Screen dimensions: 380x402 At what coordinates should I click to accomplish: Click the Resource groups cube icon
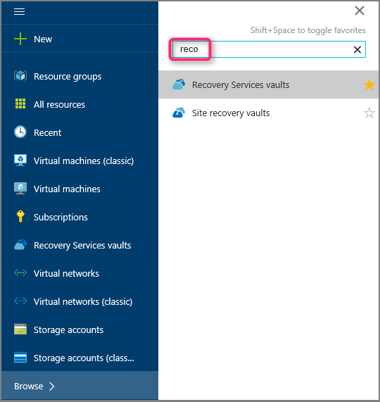[20, 76]
